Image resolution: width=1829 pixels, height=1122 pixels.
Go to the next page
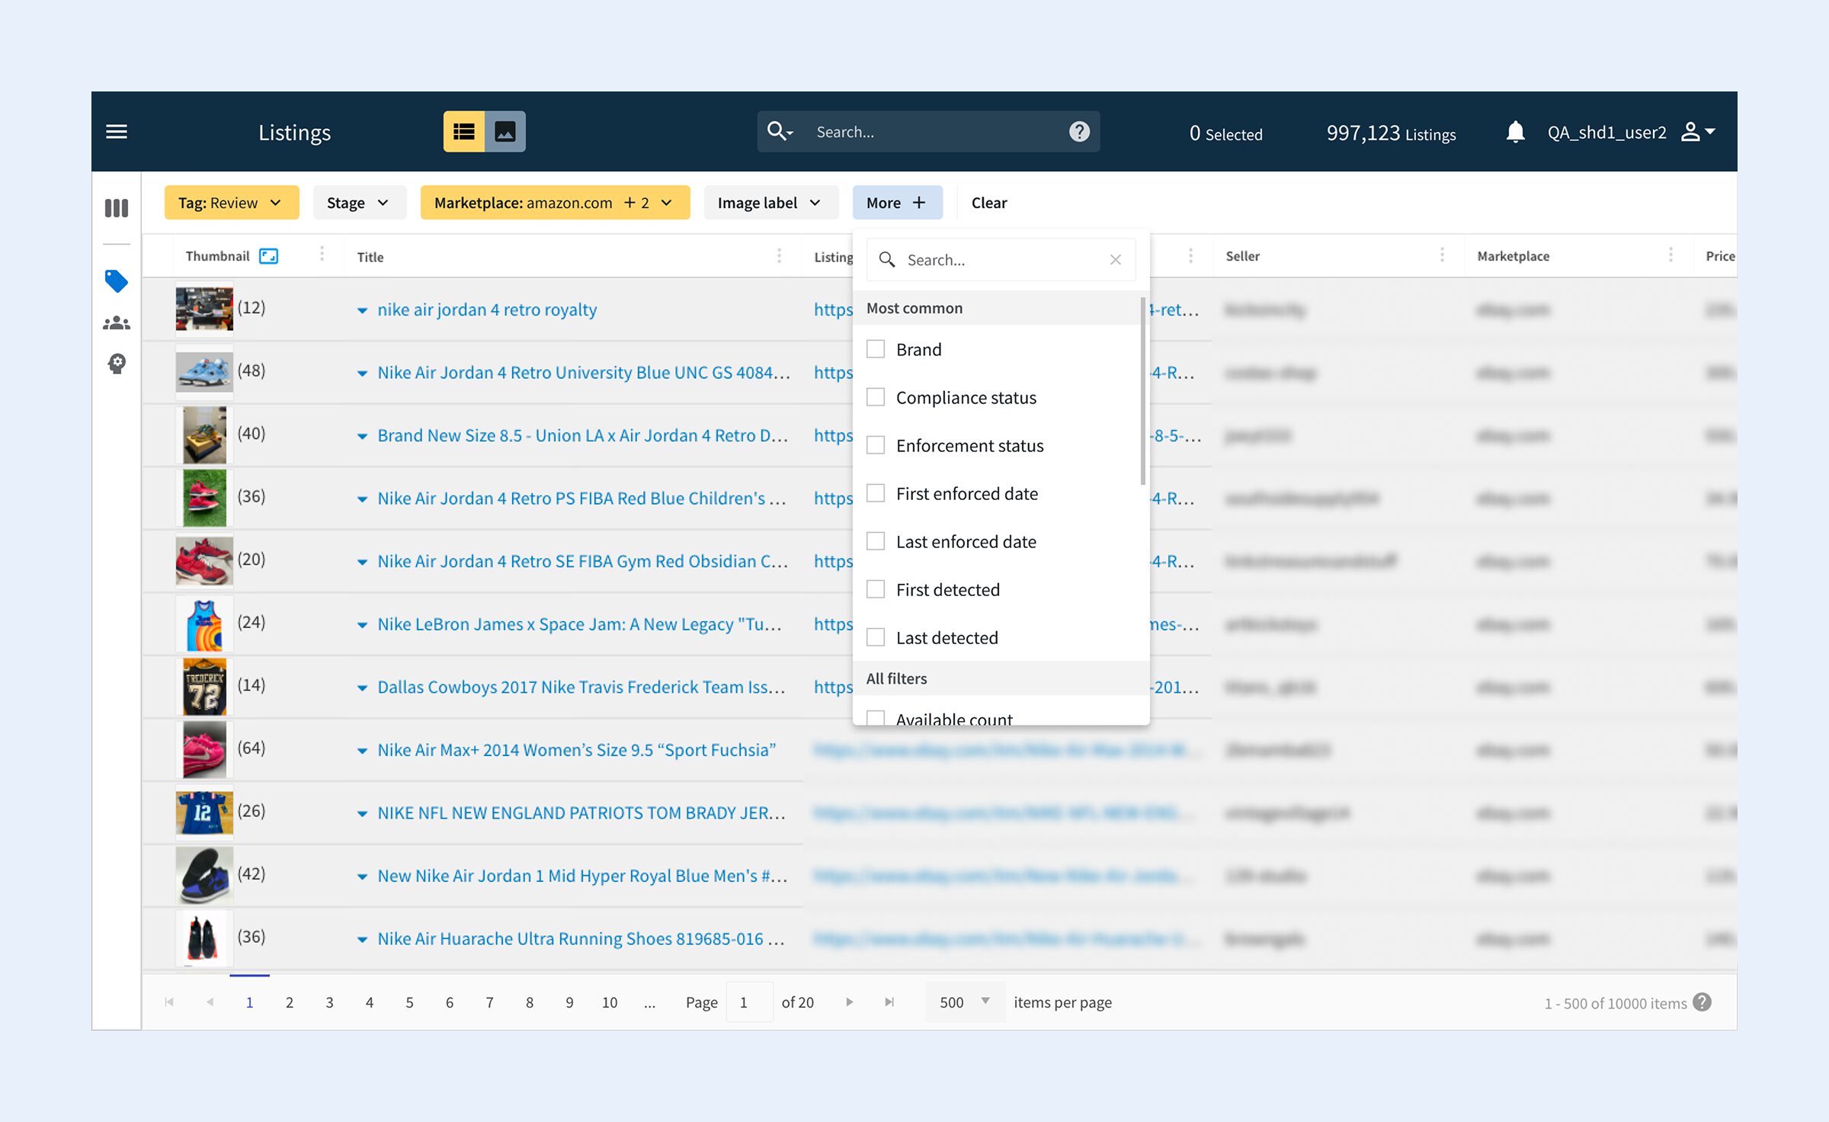click(x=849, y=1002)
